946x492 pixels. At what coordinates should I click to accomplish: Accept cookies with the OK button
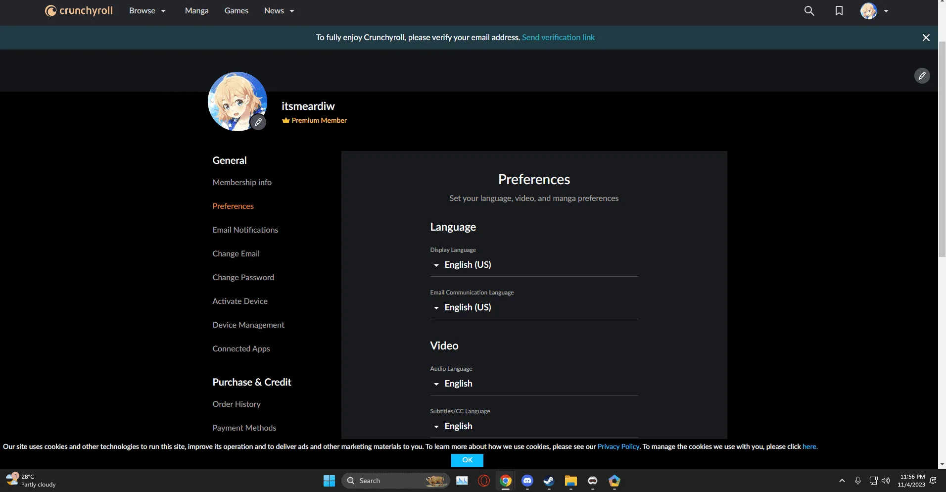[467, 460]
